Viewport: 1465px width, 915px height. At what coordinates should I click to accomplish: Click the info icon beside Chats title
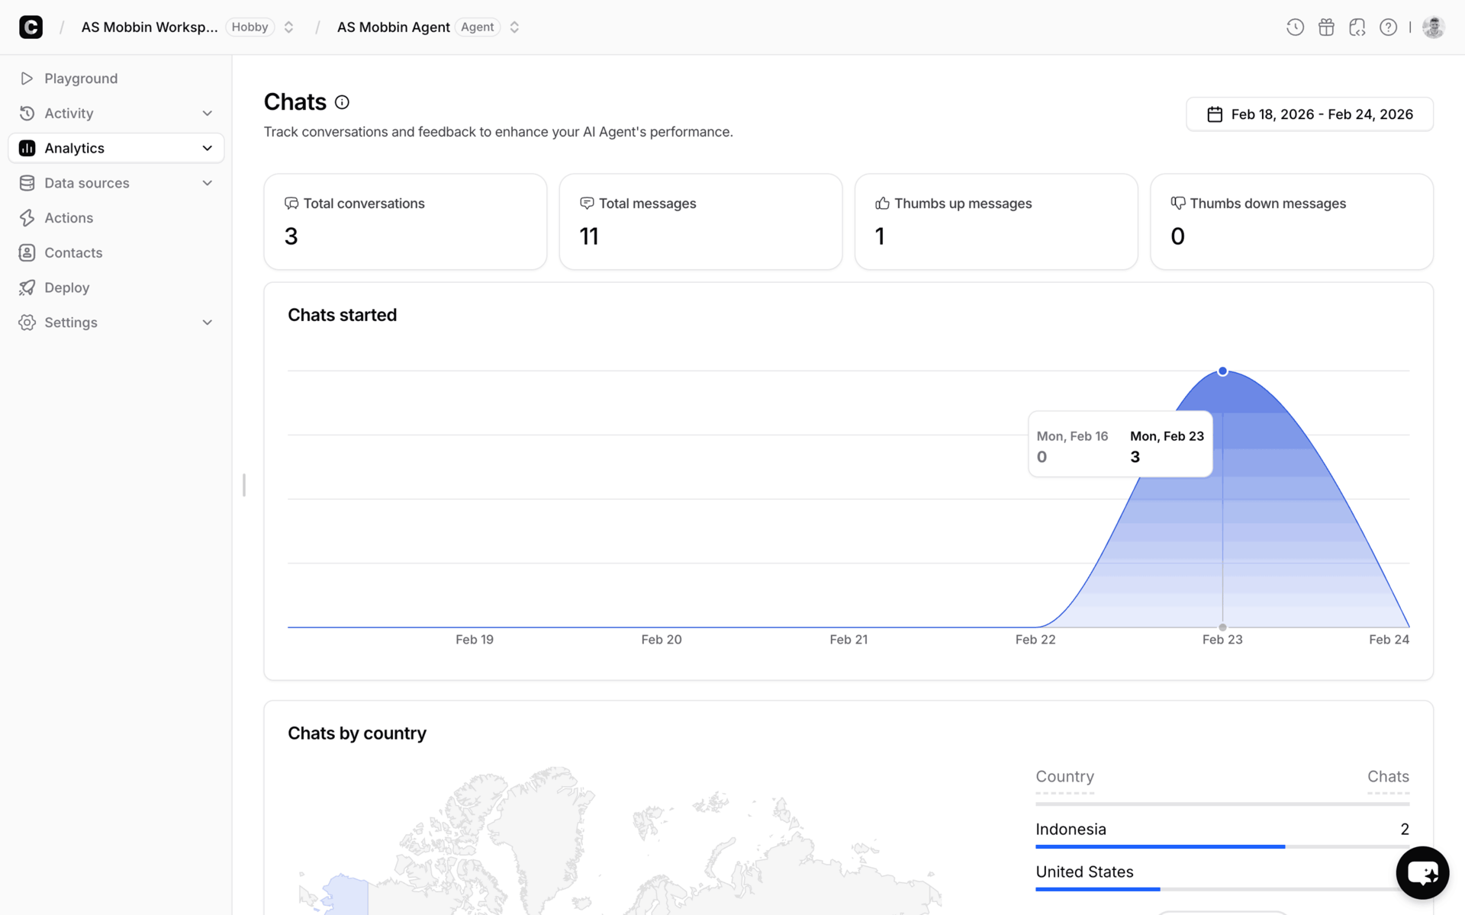tap(342, 102)
